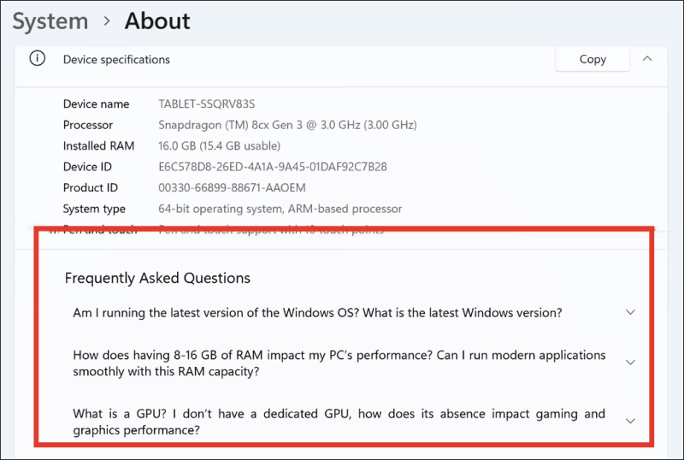Expand the dedicated GPU question chevron
The height and width of the screenshot is (460, 684).
630,422
